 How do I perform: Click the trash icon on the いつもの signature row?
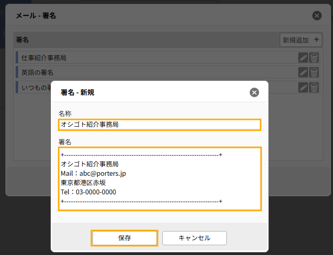coord(314,88)
